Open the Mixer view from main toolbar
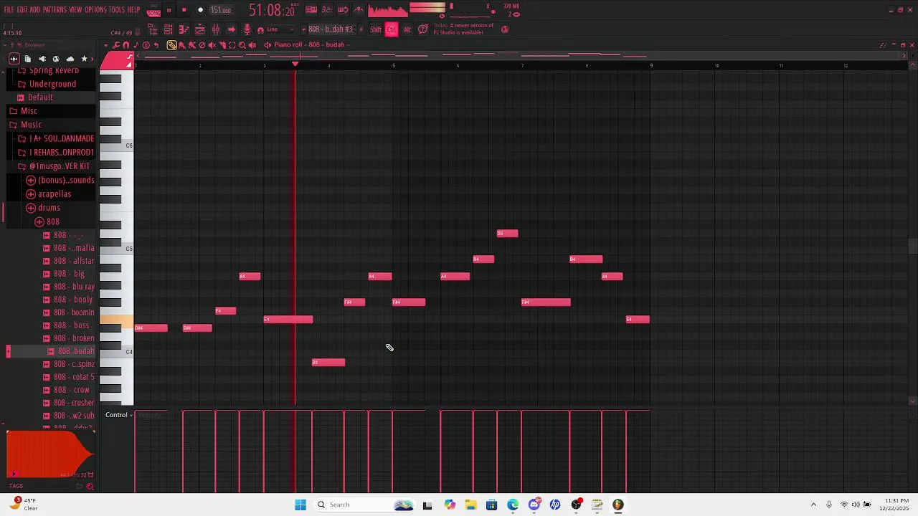Image resolution: width=918 pixels, height=516 pixels. (215, 29)
